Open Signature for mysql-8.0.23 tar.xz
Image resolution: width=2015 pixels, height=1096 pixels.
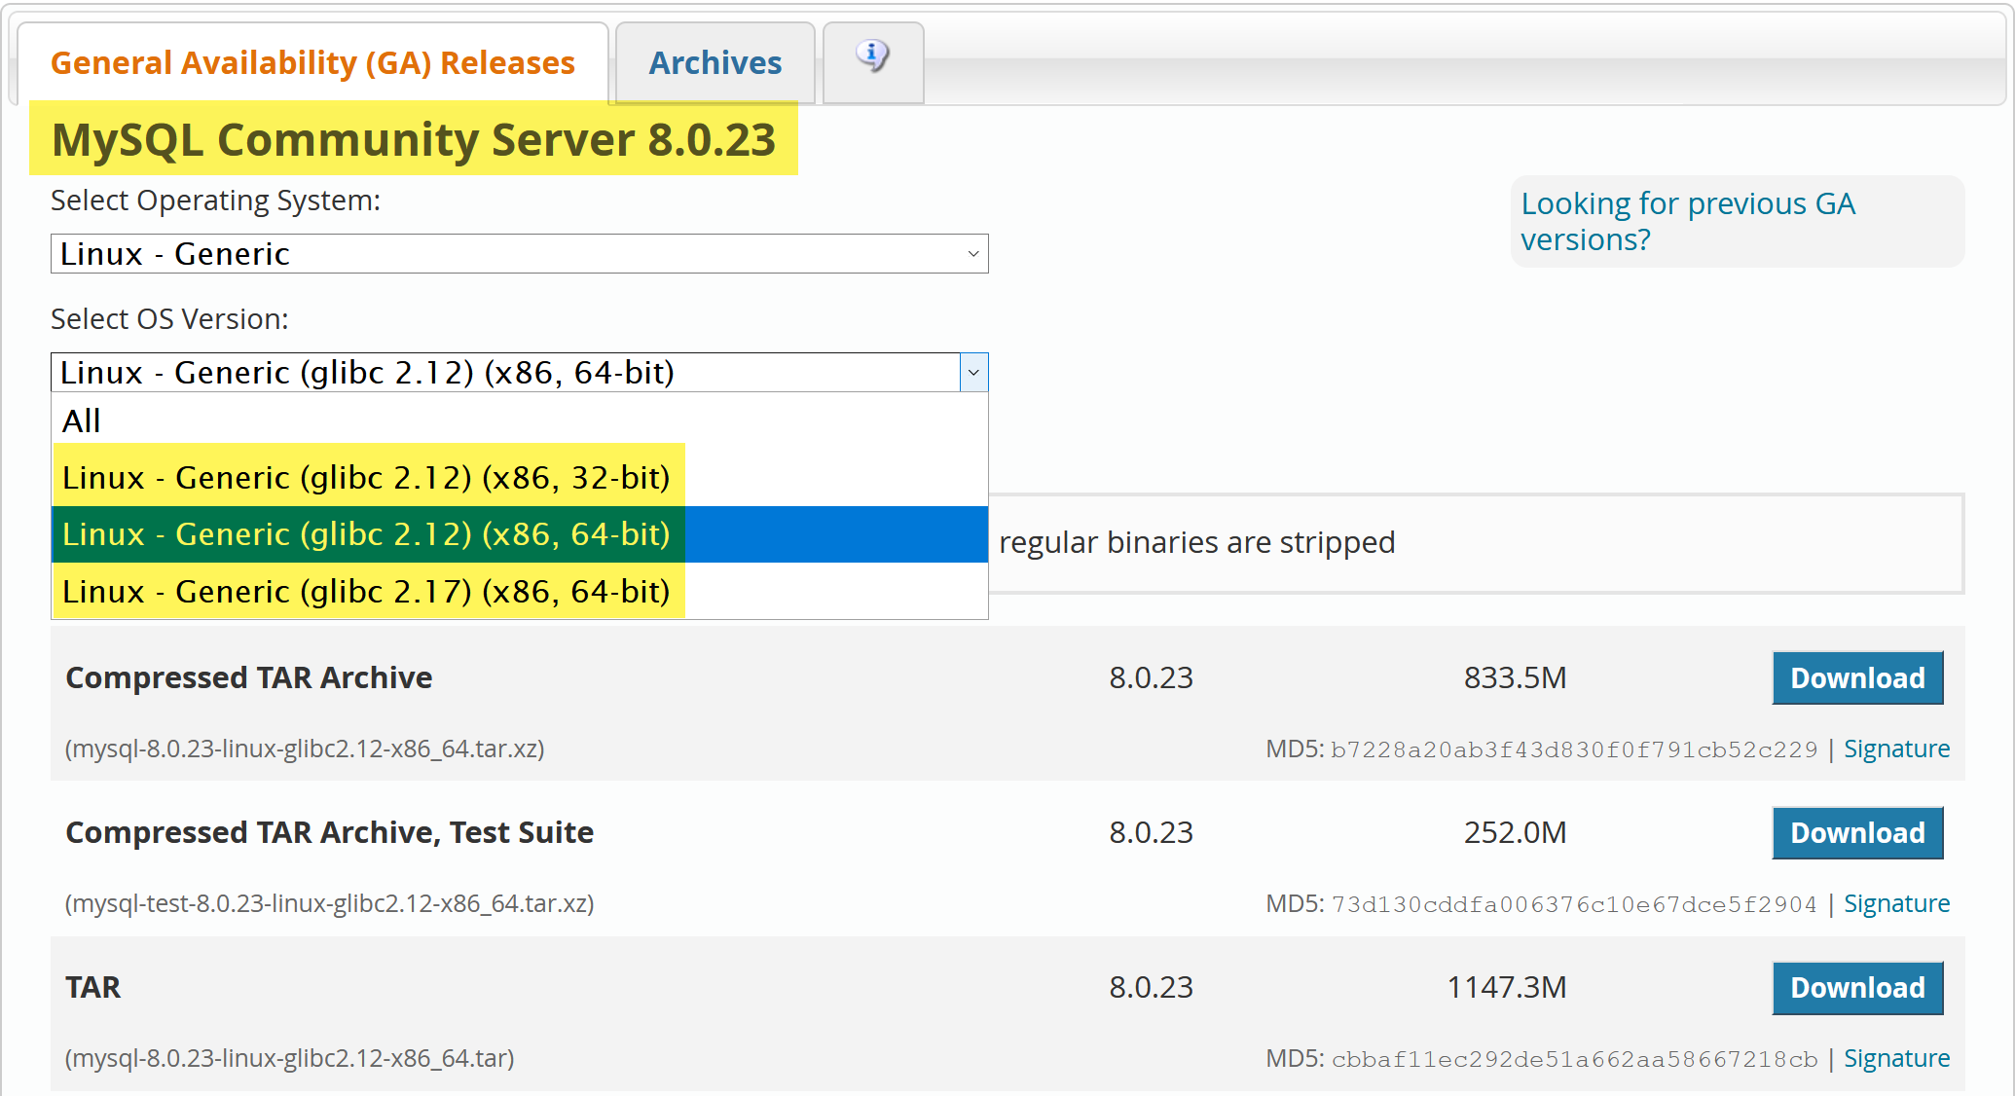pos(1895,749)
